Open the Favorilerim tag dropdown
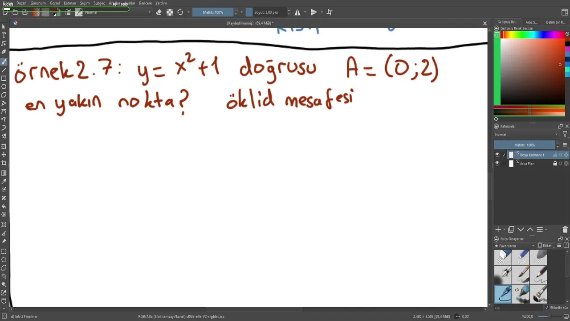Image resolution: width=570 pixels, height=321 pixels. [515, 246]
